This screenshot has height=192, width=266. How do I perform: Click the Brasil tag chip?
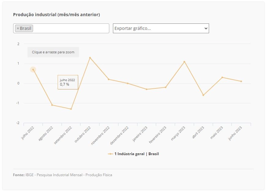tap(24, 28)
